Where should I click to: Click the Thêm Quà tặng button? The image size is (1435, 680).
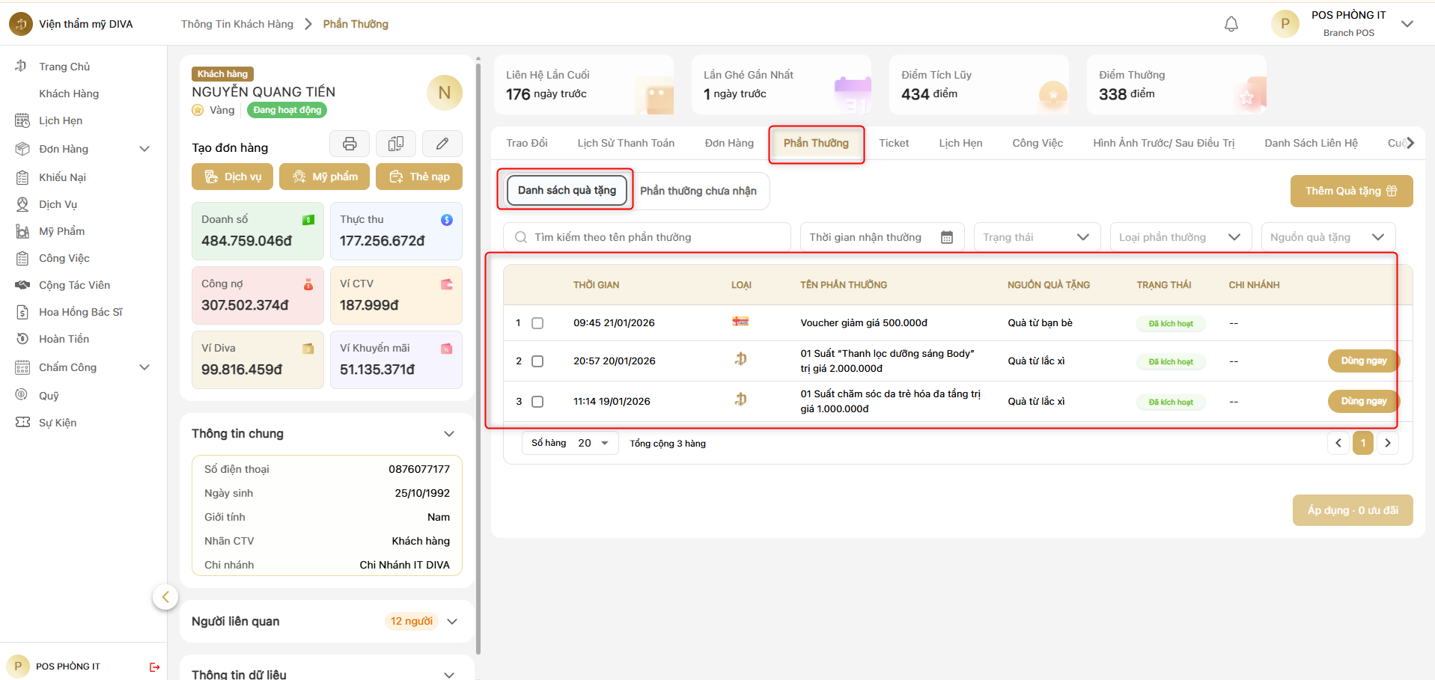pos(1350,191)
